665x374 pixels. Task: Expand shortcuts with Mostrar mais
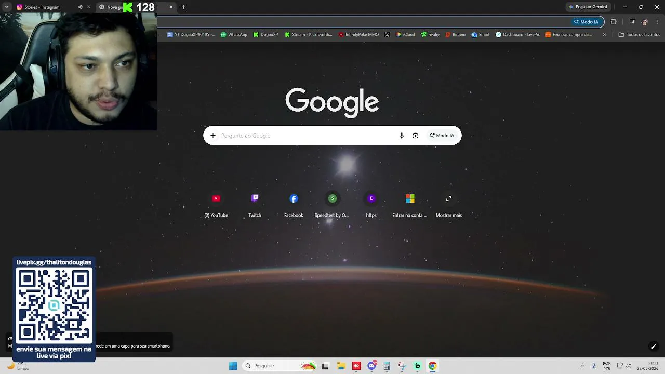pos(449,205)
